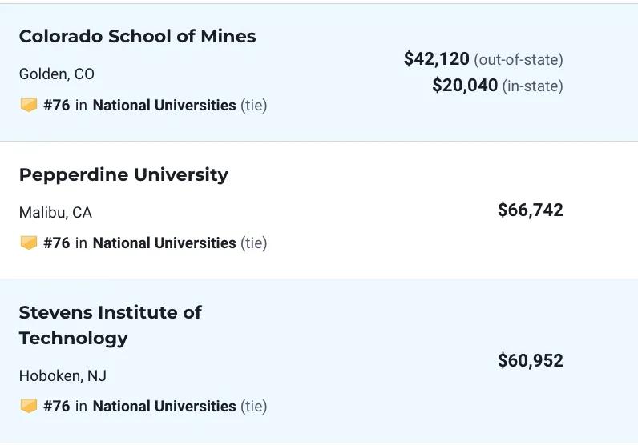Click the Malibu, CA location text
Viewport: 638px width, 445px height.
pos(55,213)
